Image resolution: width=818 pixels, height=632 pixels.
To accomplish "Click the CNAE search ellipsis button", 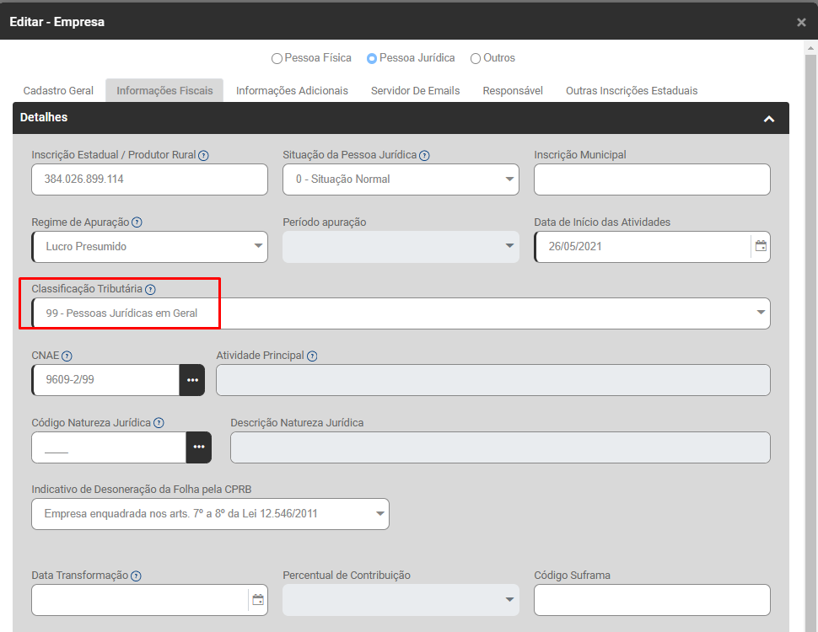I will (x=192, y=380).
